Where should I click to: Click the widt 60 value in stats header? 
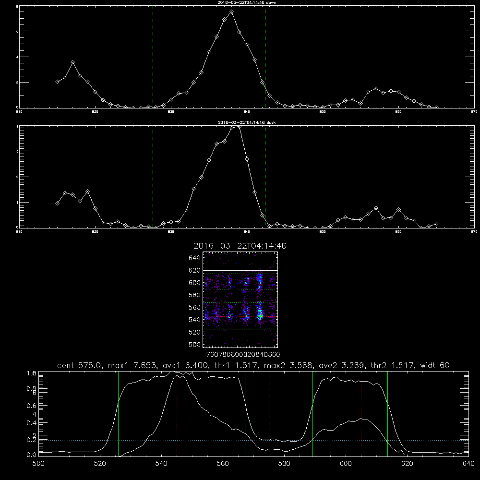435,365
